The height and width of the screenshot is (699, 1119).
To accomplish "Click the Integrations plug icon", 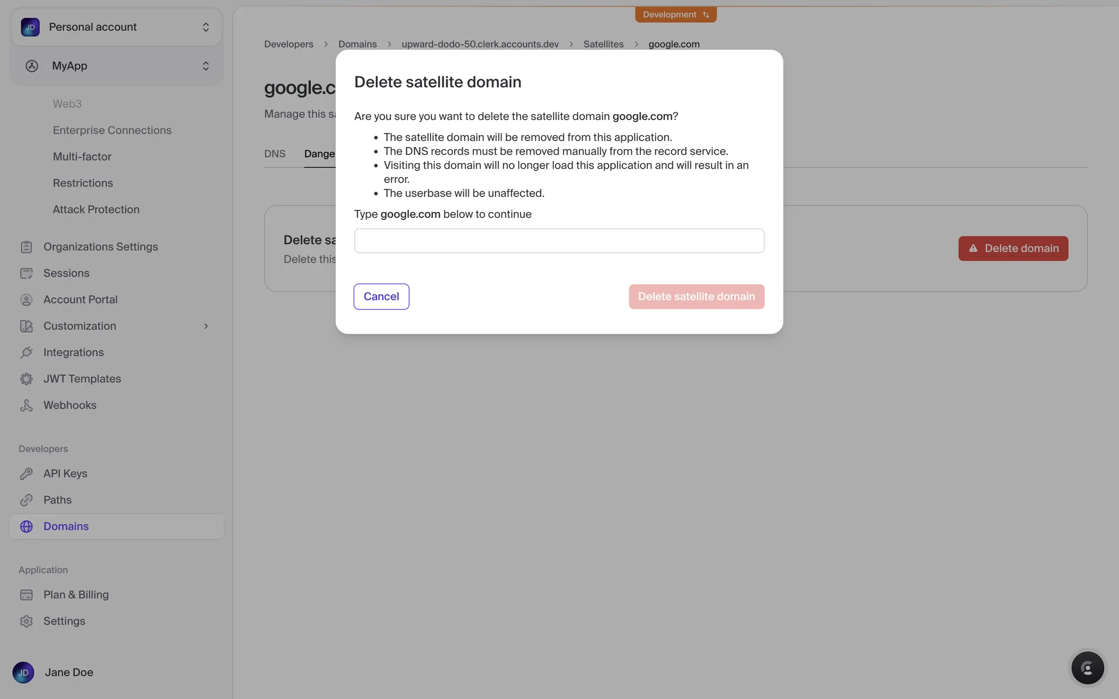I will point(26,352).
